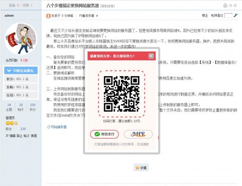Click the 回复: 1 reply count
Image resolution: width=242 pixels, height=186 pixels.
27,6
